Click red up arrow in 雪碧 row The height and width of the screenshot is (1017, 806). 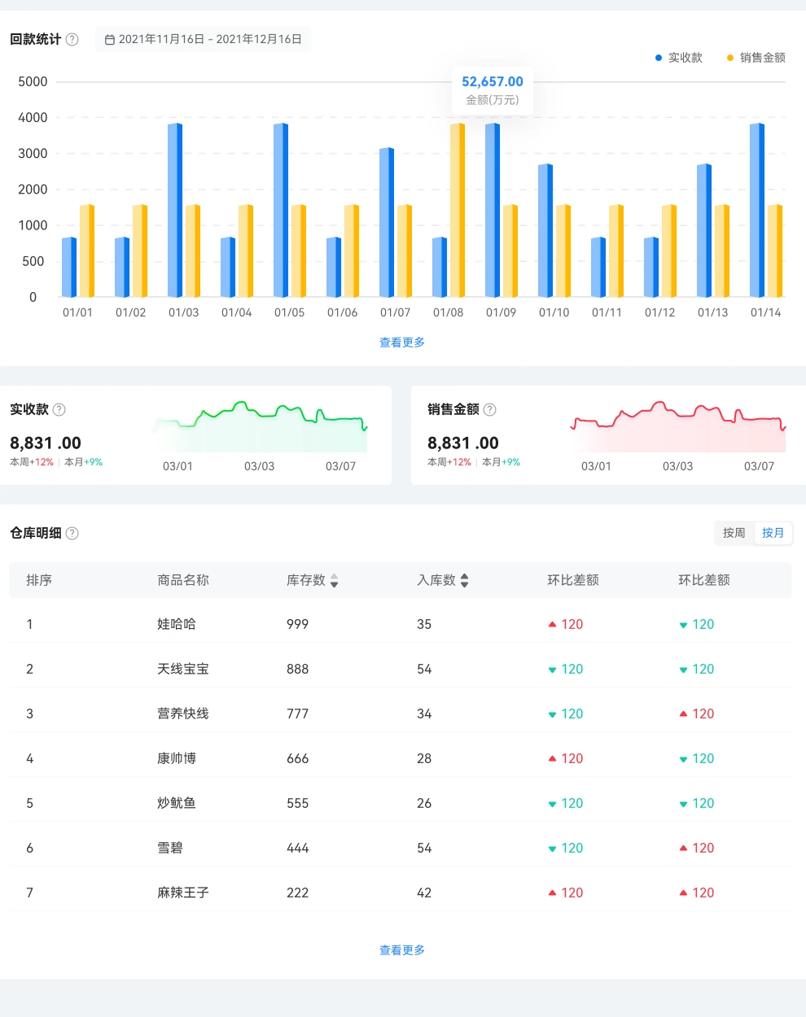point(683,849)
